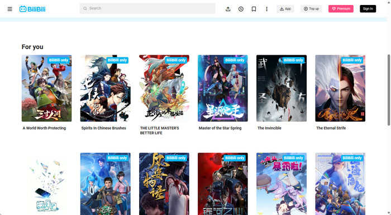Click the title A World Worth Protecting
Viewport: 391px width, 215px height.
44,128
